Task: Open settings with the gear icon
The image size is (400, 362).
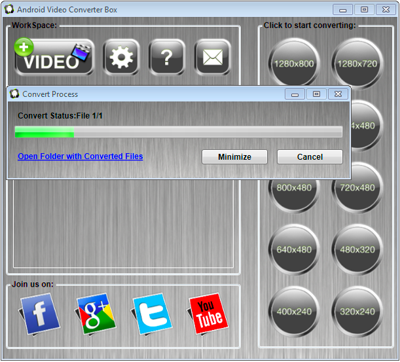Action: 121,57
